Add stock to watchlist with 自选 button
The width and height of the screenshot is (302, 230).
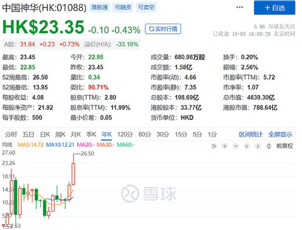pyautogui.click(x=275, y=8)
